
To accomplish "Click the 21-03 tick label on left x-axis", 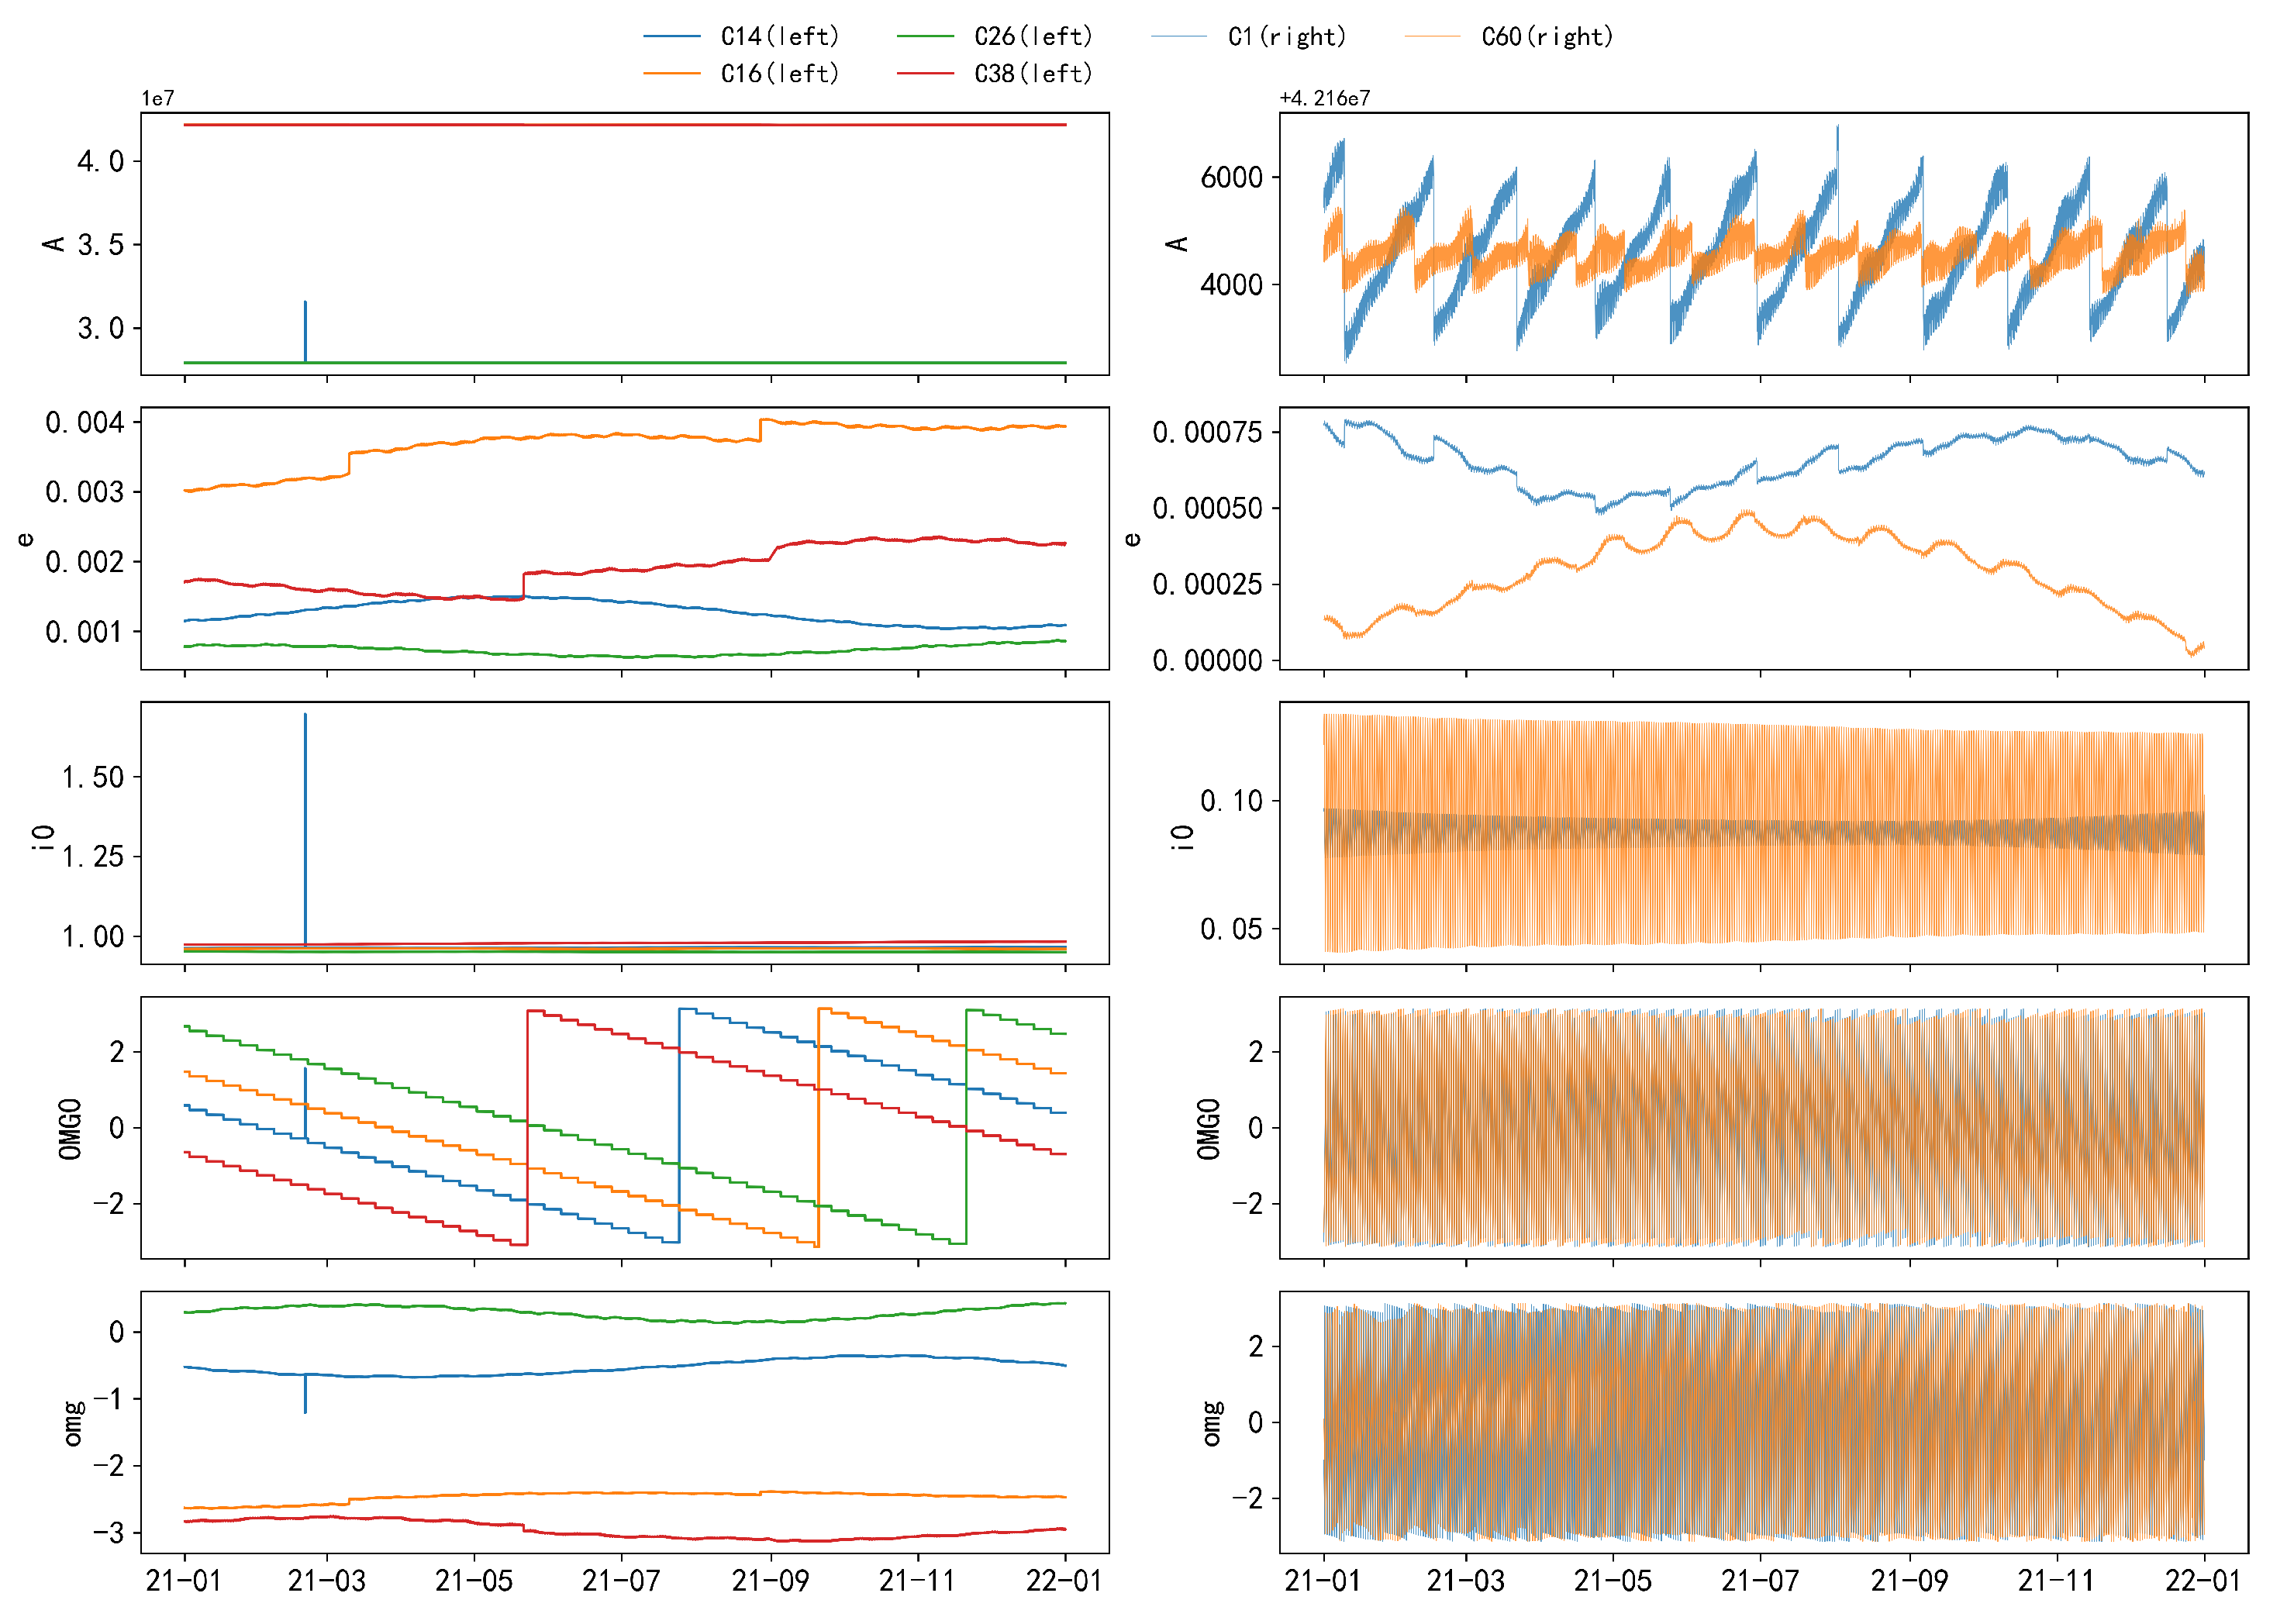I will tap(327, 1581).
